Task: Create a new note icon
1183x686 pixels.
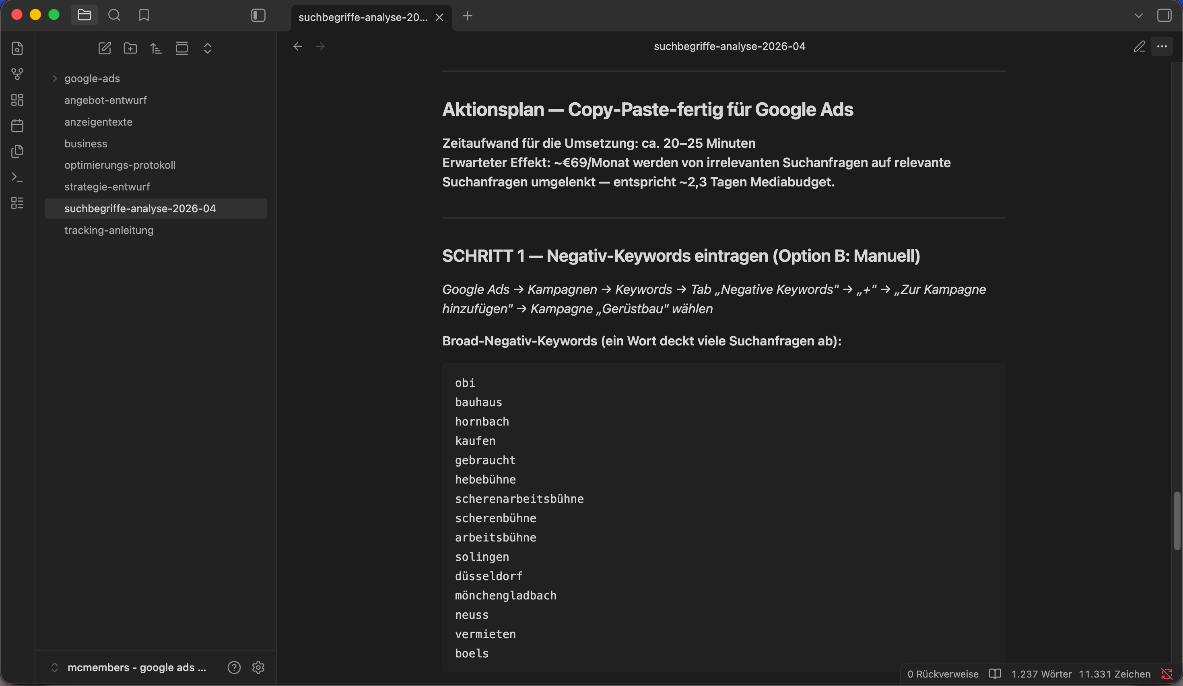Action: click(x=105, y=48)
